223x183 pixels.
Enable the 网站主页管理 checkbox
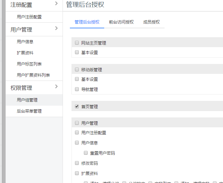tap(77, 43)
